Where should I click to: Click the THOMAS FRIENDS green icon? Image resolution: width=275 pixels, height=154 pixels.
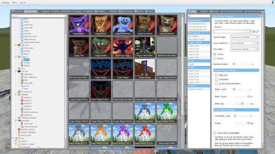tap(19, 118)
